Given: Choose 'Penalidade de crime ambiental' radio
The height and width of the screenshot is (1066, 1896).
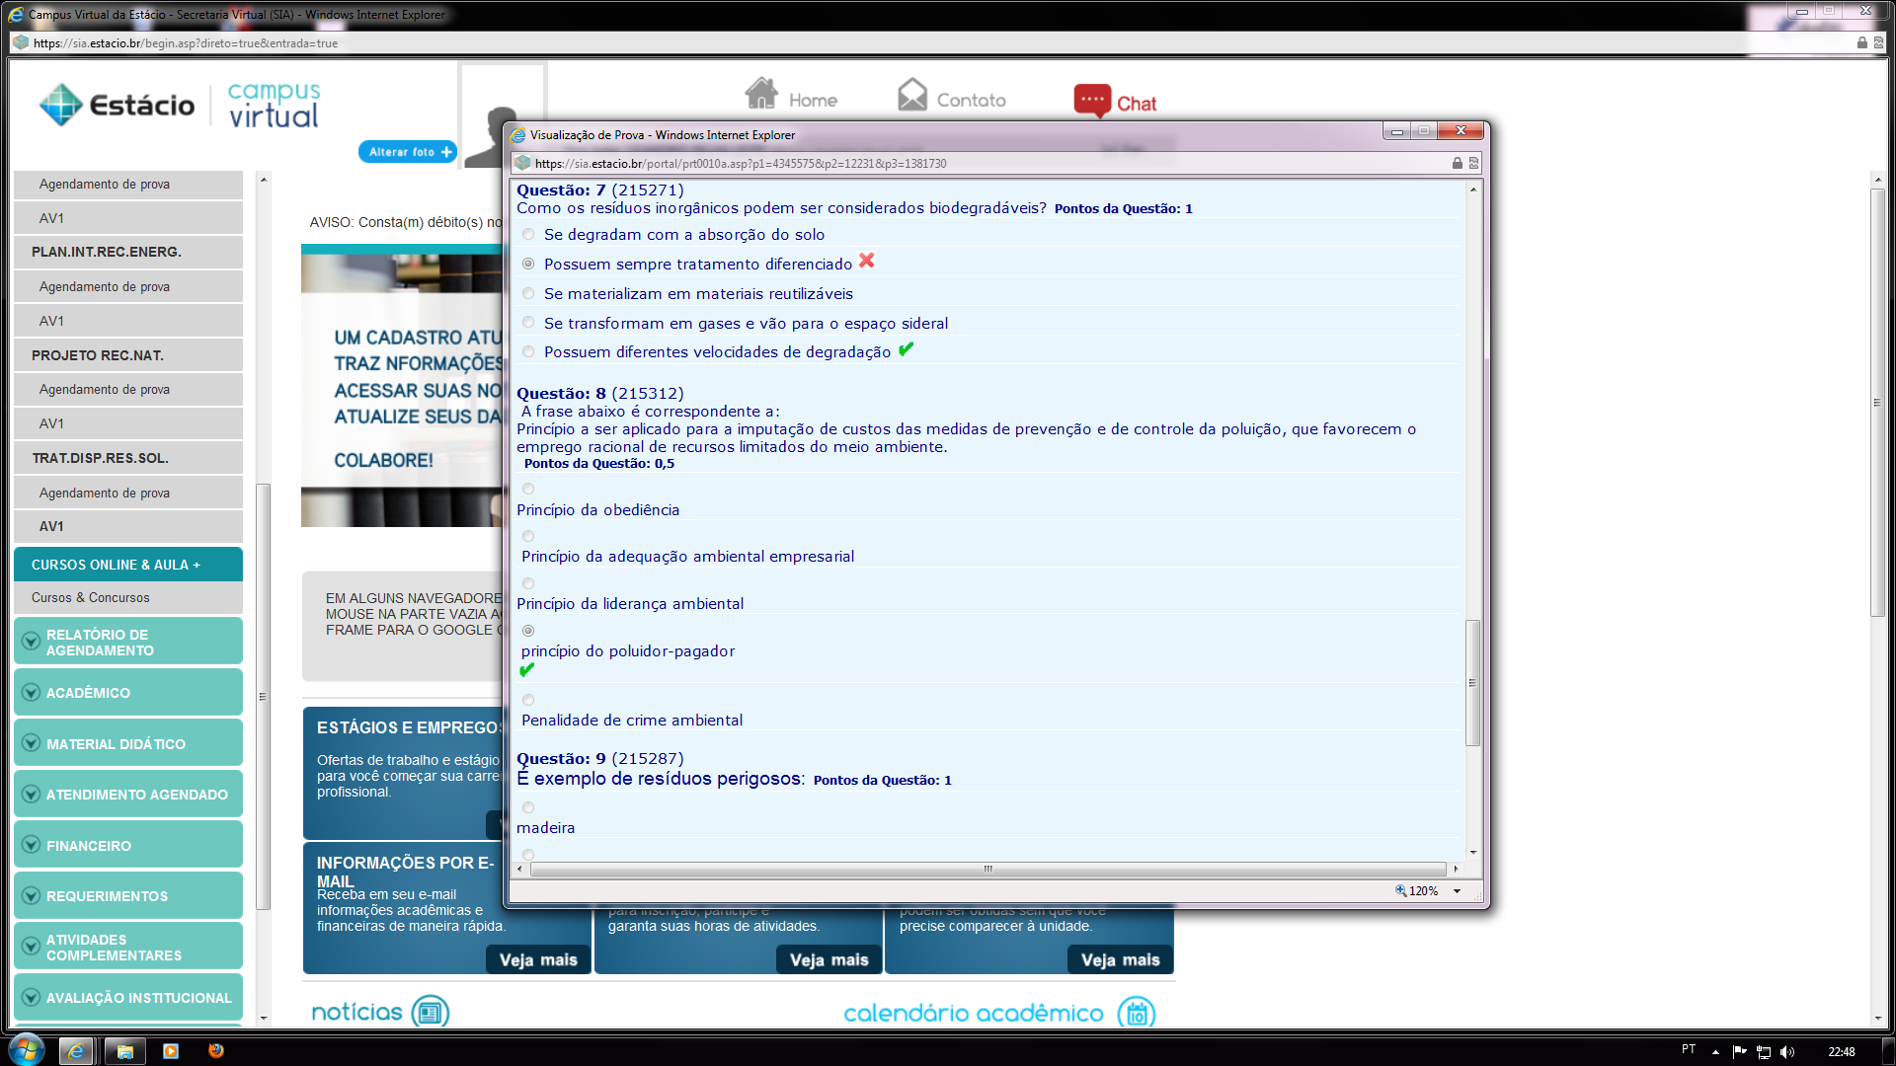Looking at the screenshot, I should [528, 701].
